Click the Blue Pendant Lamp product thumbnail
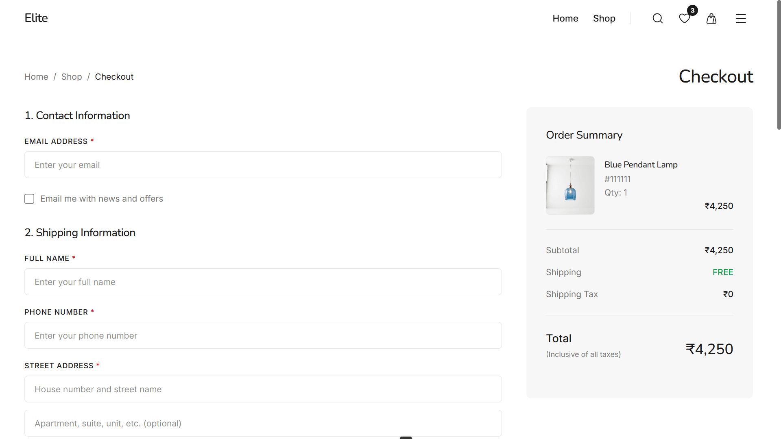The height and width of the screenshot is (439, 781). [x=570, y=185]
